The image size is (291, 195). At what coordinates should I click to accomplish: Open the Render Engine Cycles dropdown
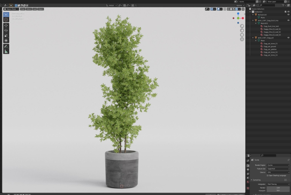(x=278, y=165)
